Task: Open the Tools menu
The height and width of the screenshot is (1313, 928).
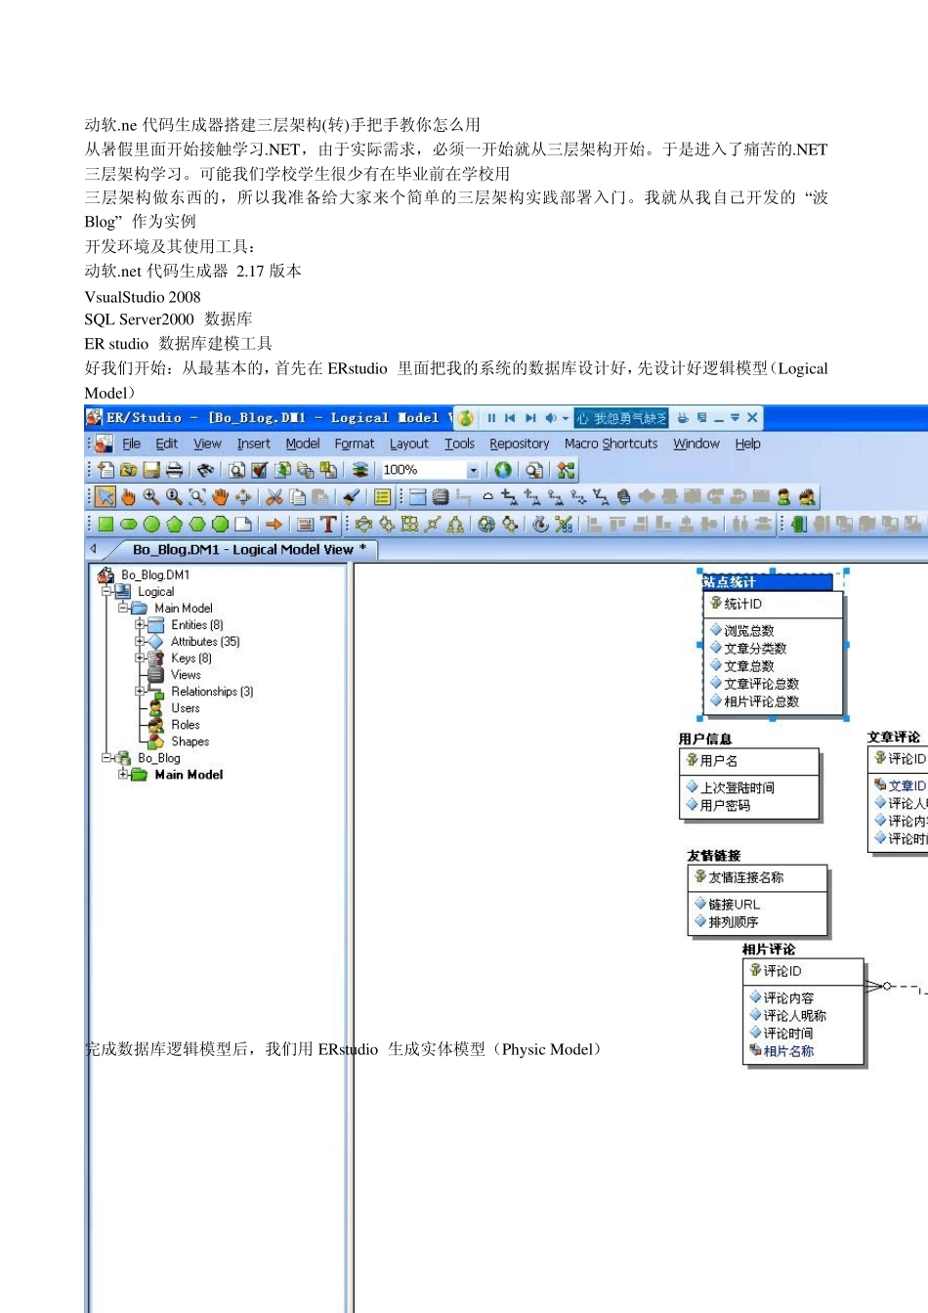Action: point(460,444)
